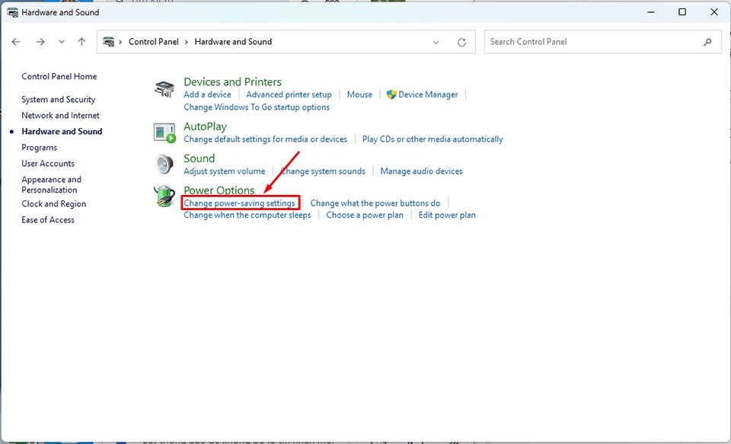Image resolution: width=731 pixels, height=444 pixels.
Task: Click Change what the power buttons do
Action: (375, 203)
